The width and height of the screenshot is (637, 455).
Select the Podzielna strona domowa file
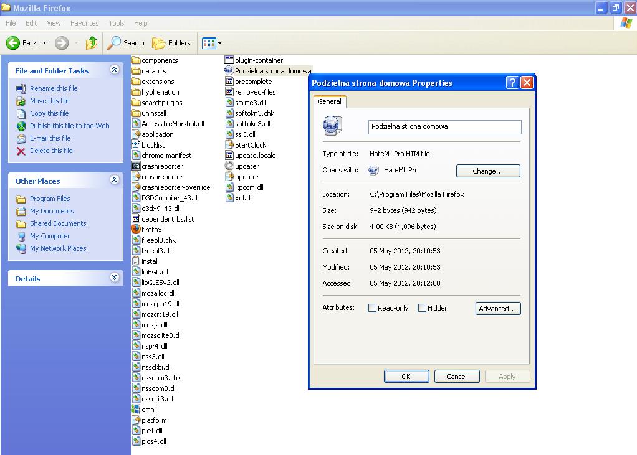(x=268, y=70)
